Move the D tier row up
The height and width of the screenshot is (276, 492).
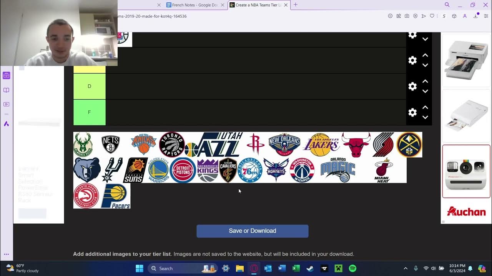coord(425,81)
